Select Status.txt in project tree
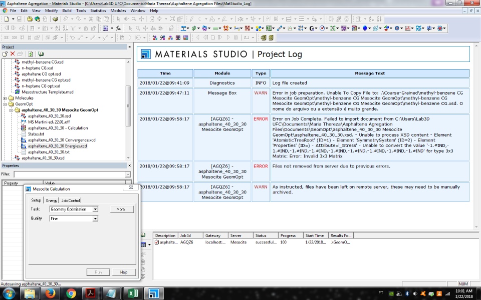Viewport: 481px width, 300px height. point(36,134)
